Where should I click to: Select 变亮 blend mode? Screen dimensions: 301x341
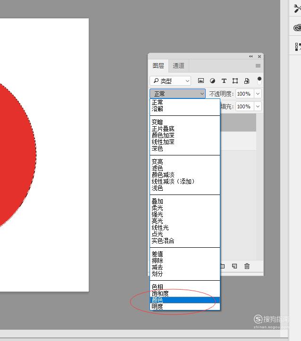pyautogui.click(x=185, y=162)
